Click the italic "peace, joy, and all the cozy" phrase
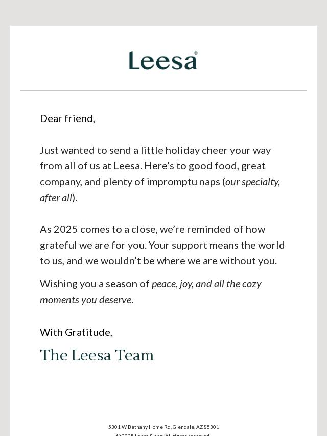This screenshot has width=327, height=436. [x=206, y=284]
